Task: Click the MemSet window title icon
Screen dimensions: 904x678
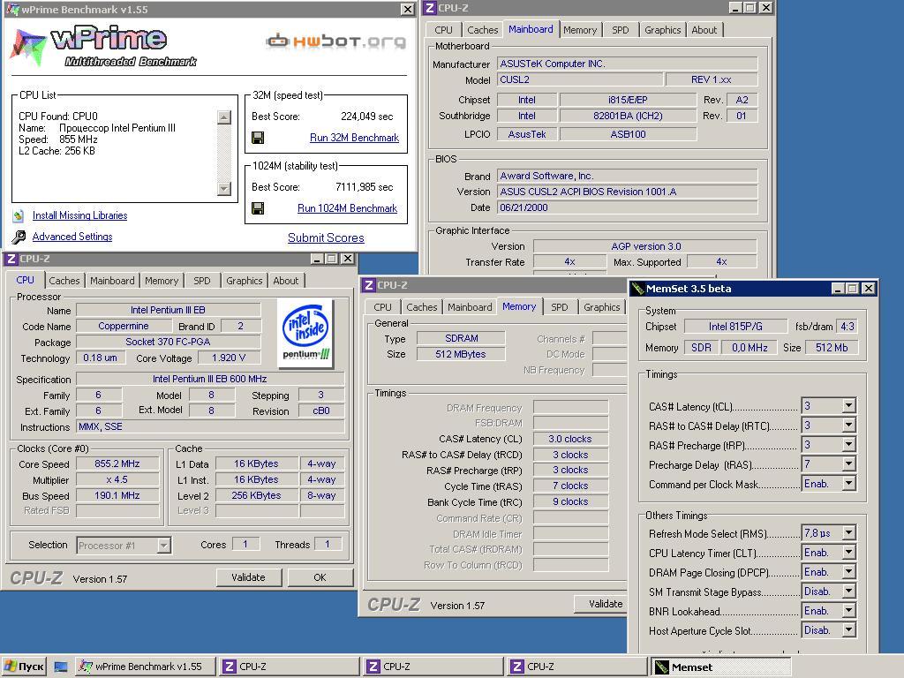Action: tap(637, 289)
